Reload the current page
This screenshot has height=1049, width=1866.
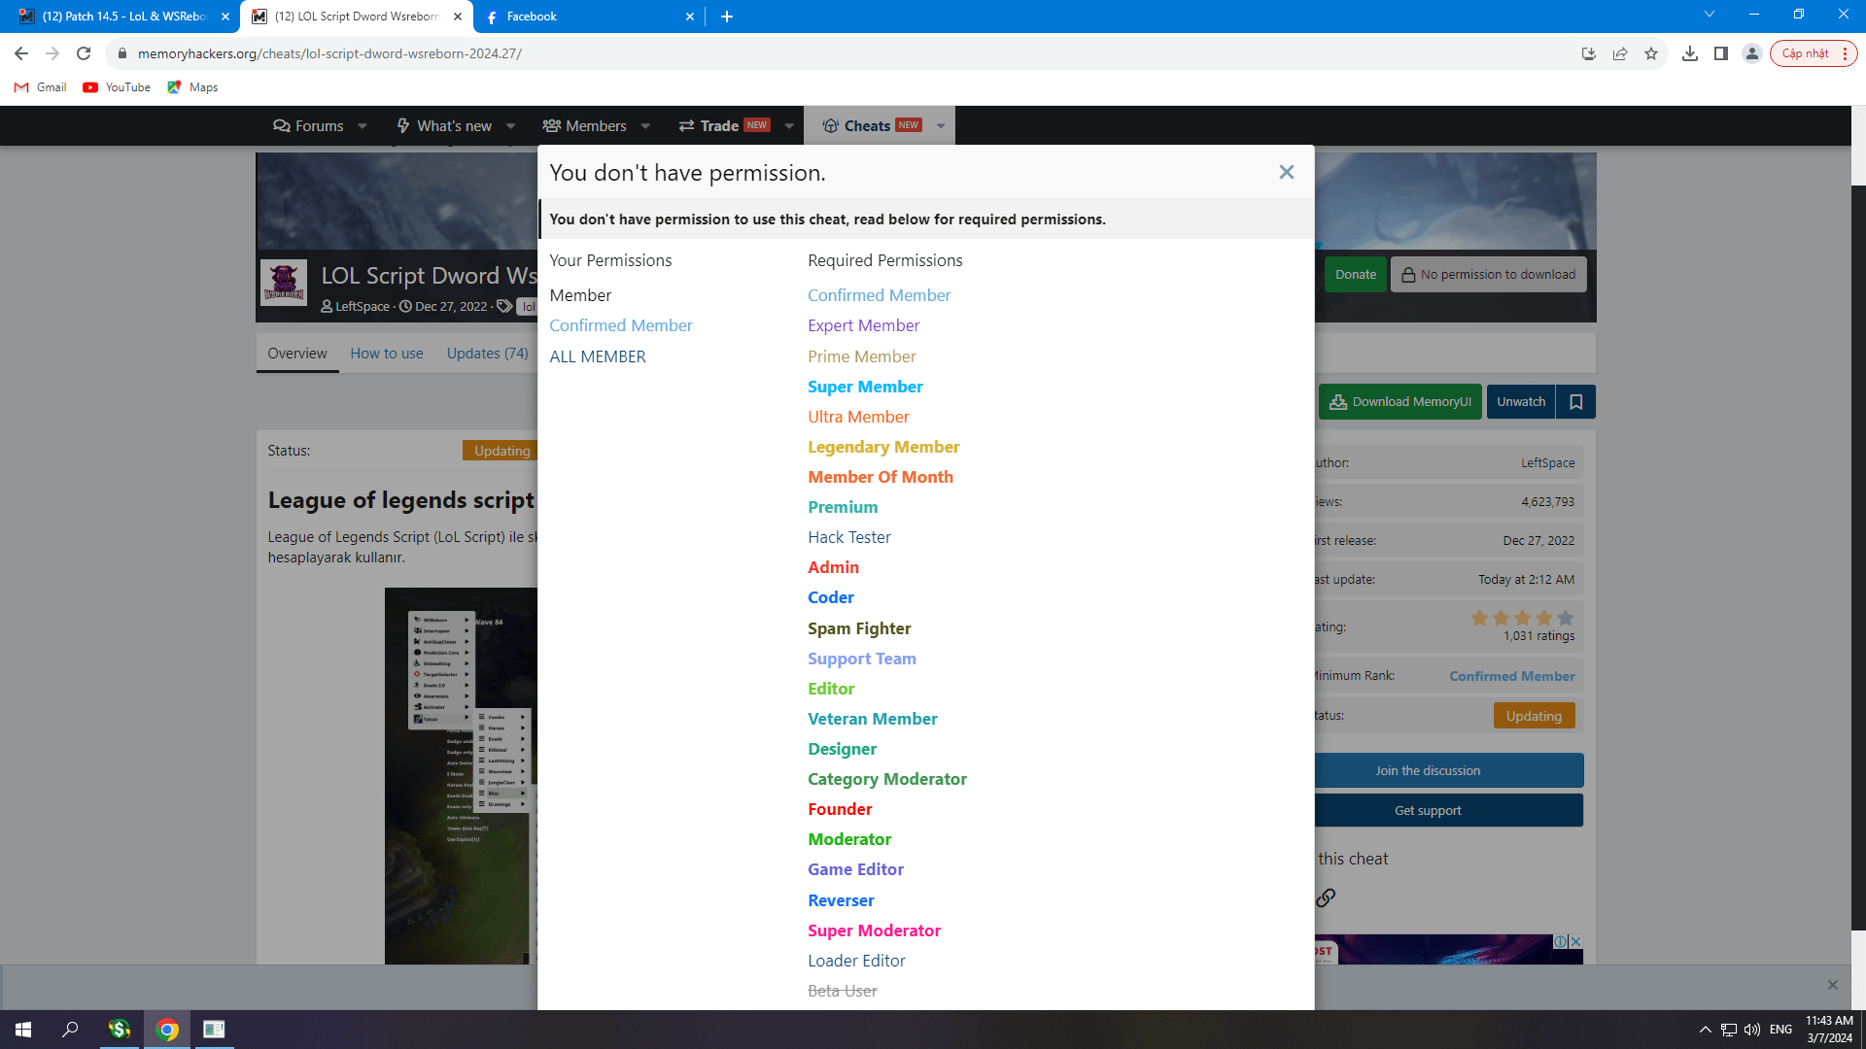[x=84, y=53]
